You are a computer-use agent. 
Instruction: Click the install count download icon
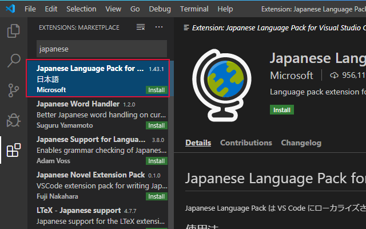(334, 75)
